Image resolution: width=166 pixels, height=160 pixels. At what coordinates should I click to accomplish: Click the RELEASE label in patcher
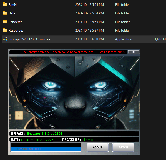point(18,134)
